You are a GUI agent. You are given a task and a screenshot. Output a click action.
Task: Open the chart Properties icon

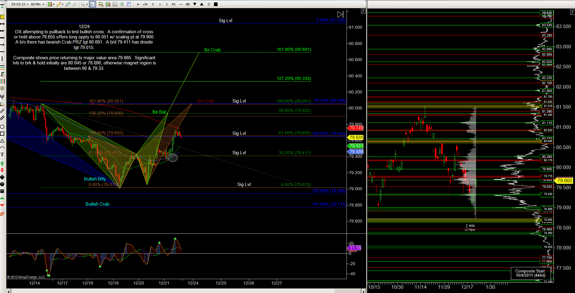pyautogui.click(x=129, y=4)
